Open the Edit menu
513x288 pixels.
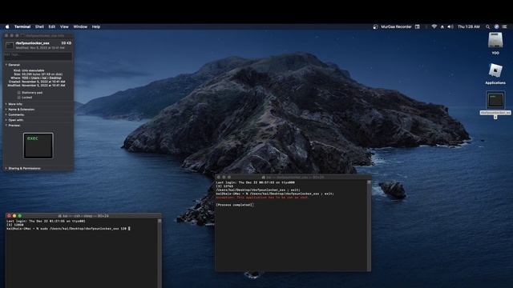tap(51, 26)
